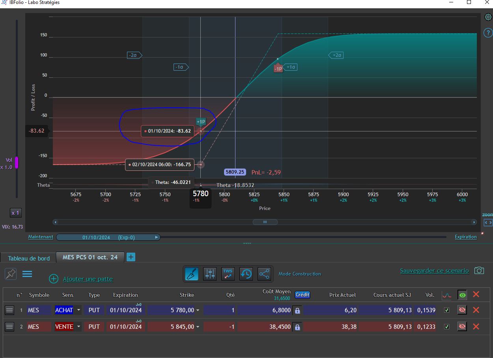The image size is (493, 358).
Task: Click the TWS chart icon
Action: coord(228,274)
